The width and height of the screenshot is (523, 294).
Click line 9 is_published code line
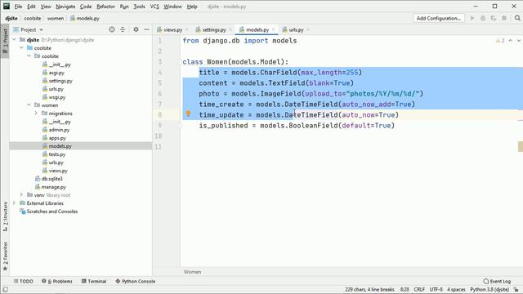(297, 126)
